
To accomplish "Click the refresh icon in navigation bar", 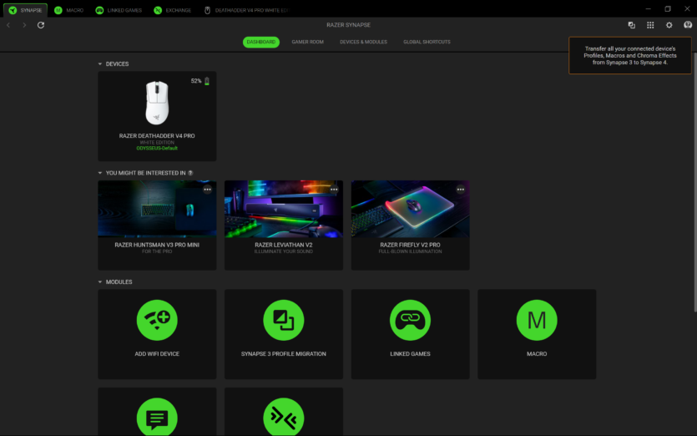I will pyautogui.click(x=41, y=25).
